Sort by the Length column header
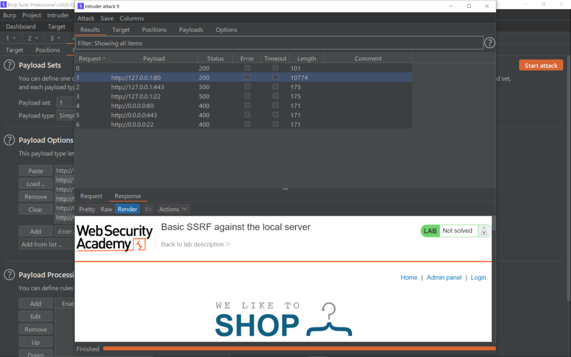Image resolution: width=571 pixels, height=357 pixels. click(x=306, y=59)
